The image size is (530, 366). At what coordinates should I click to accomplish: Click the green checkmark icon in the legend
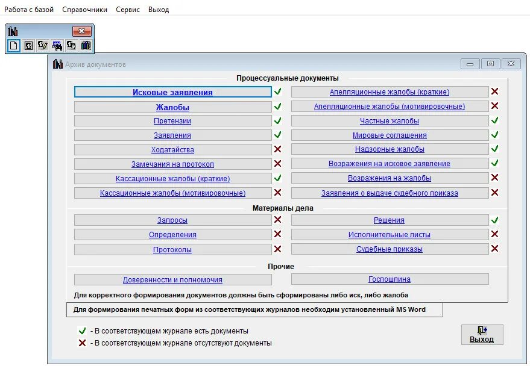(82, 330)
